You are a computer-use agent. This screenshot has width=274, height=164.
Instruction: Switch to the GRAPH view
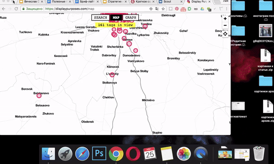pyautogui.click(x=131, y=18)
